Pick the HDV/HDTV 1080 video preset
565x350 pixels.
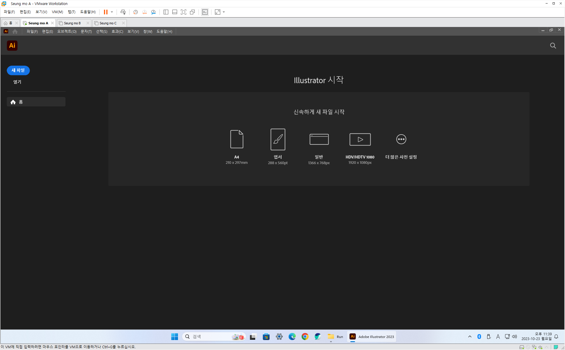point(360,139)
